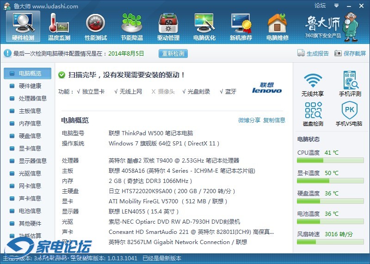Open the 温度监测 temperature monitoring icon
The height and width of the screenshot is (264, 370).
pos(59,26)
